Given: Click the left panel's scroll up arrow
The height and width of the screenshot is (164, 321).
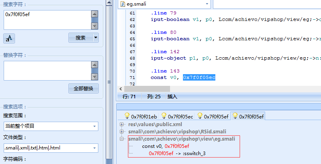Looking at the screenshot, I should [108, 3].
